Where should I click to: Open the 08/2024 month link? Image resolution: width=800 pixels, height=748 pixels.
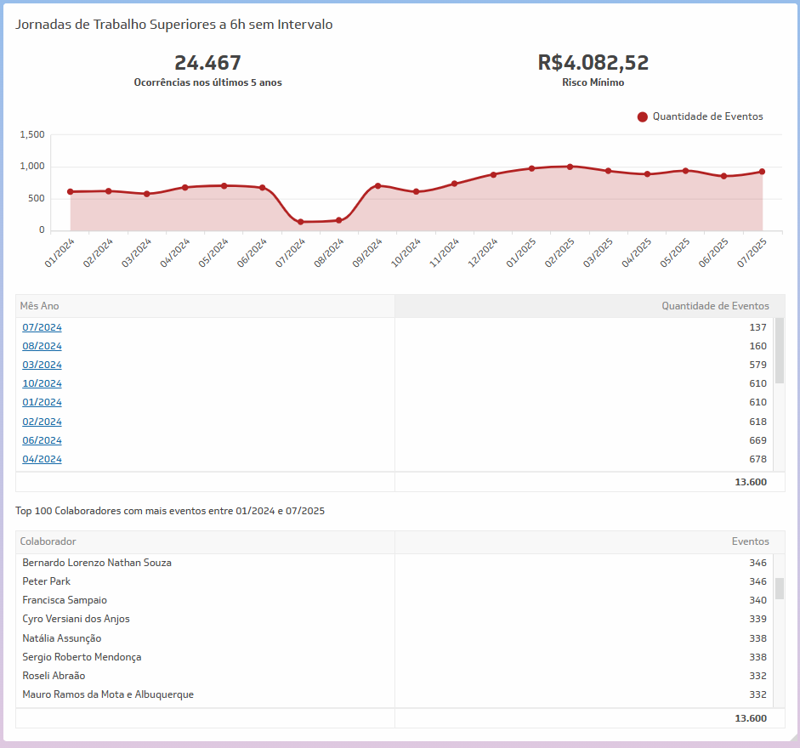42,346
